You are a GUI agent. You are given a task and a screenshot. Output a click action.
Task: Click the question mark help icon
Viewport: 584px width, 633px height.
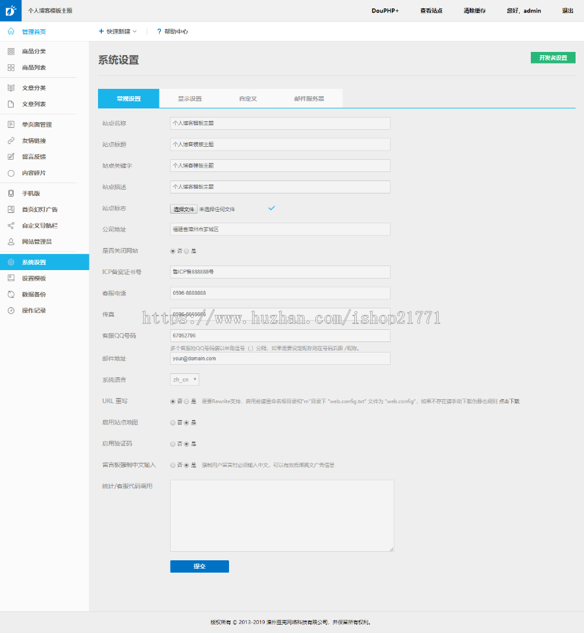coord(159,32)
